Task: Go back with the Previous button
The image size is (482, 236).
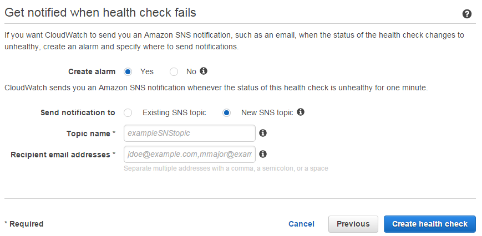Action: (353, 224)
